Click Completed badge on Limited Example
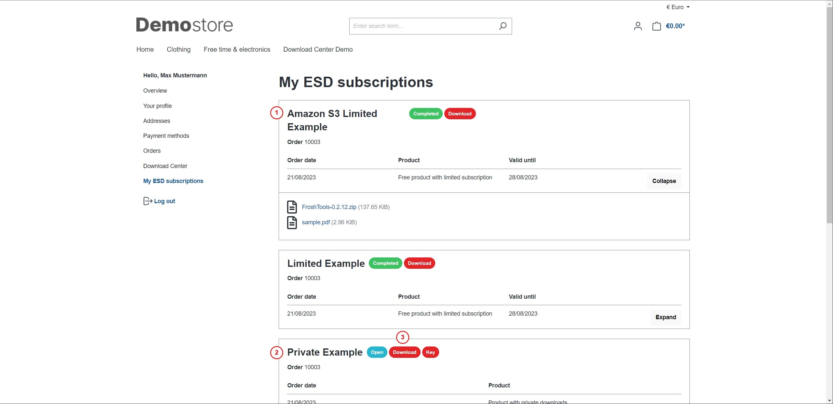833x404 pixels. (385, 263)
